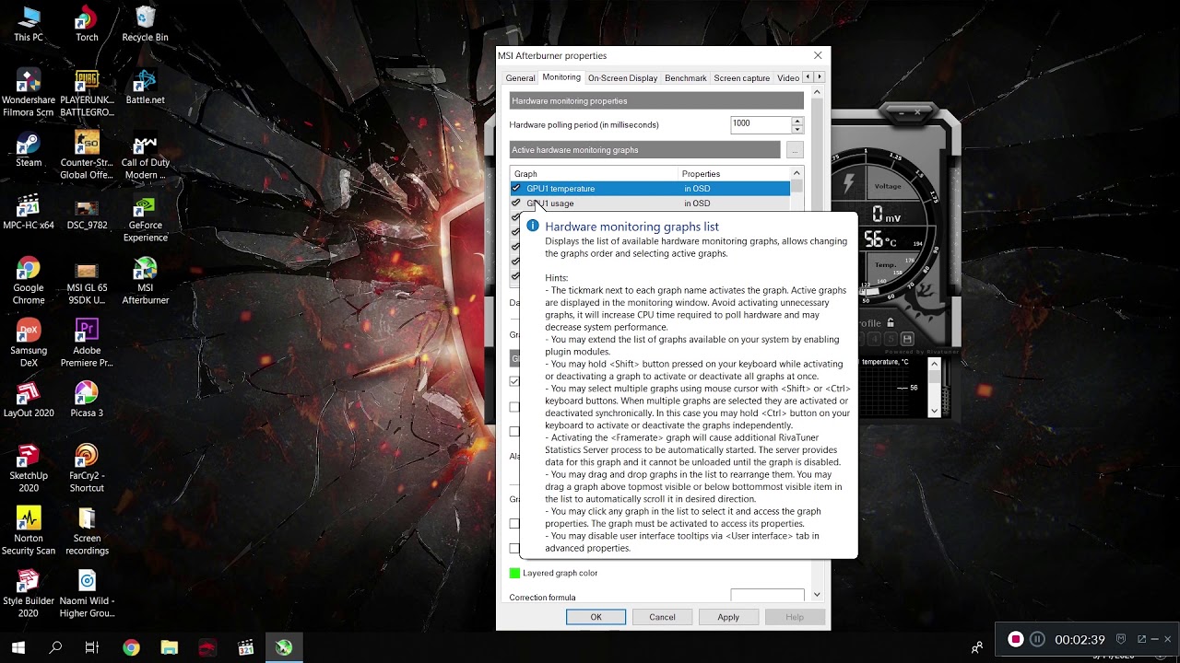Open the Recycle Bin
1180x663 pixels.
click(145, 25)
